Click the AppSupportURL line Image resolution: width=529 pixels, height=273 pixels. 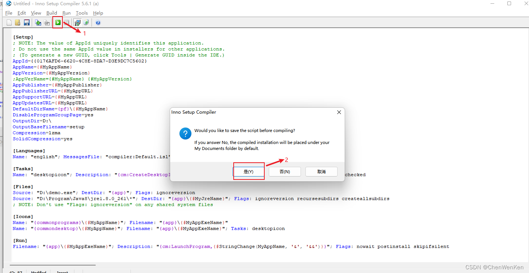pos(50,97)
